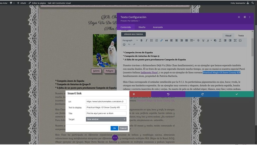
Task: Insert a bulleted list
Action: click(x=151, y=41)
